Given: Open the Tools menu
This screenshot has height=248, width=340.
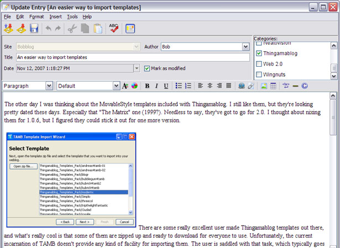Looking at the screenshot, I should [72, 17].
